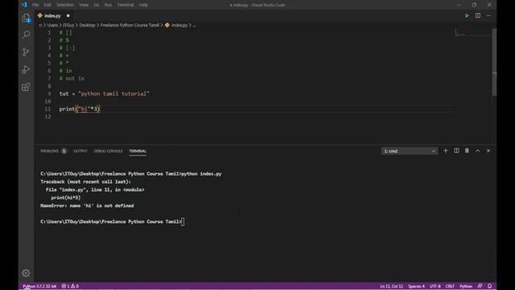
Task: Open the Explorer view in activity bar
Action: tap(26, 18)
